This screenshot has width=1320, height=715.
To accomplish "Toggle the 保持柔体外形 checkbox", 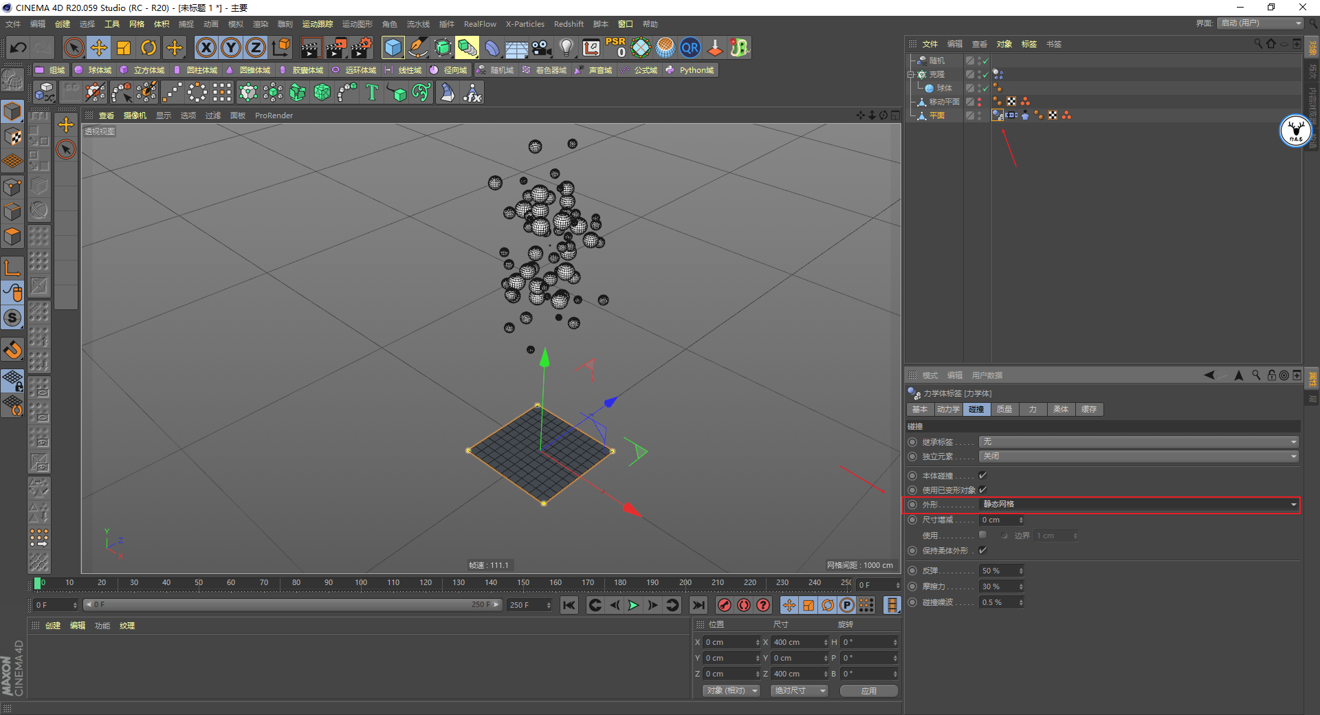I will click(x=982, y=551).
